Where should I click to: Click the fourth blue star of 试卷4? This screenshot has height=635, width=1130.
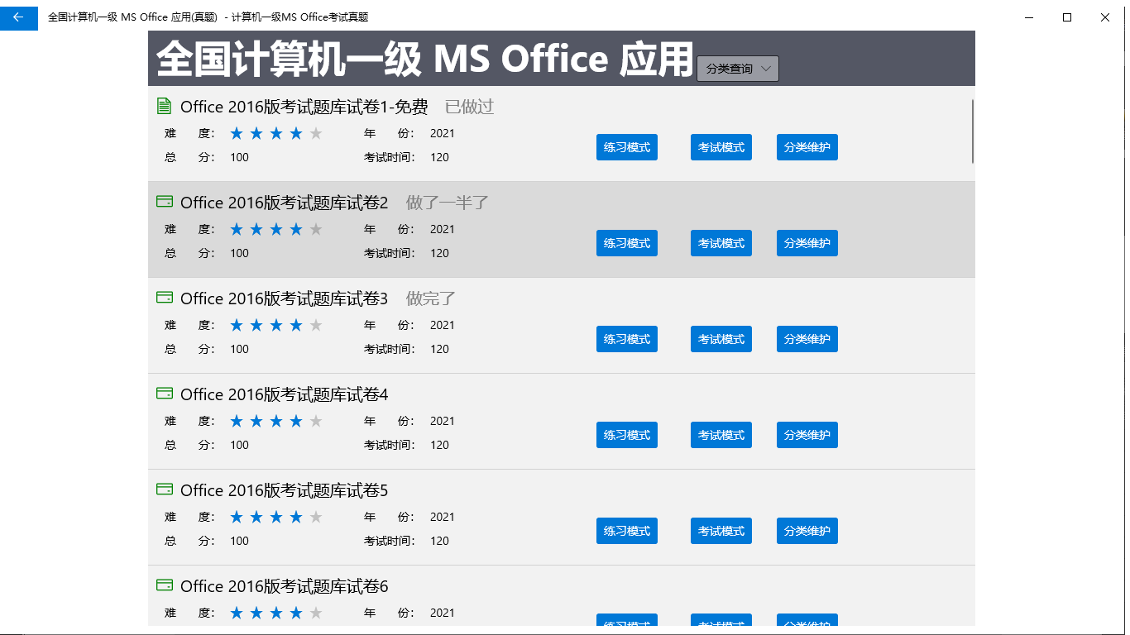296,421
